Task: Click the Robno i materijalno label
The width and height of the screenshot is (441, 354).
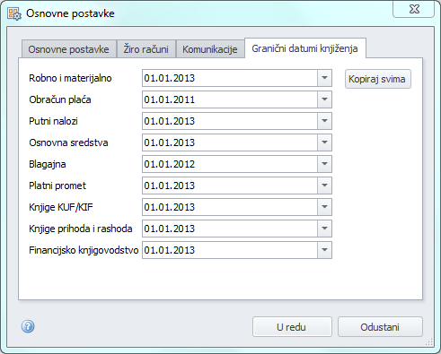Action: tap(70, 78)
